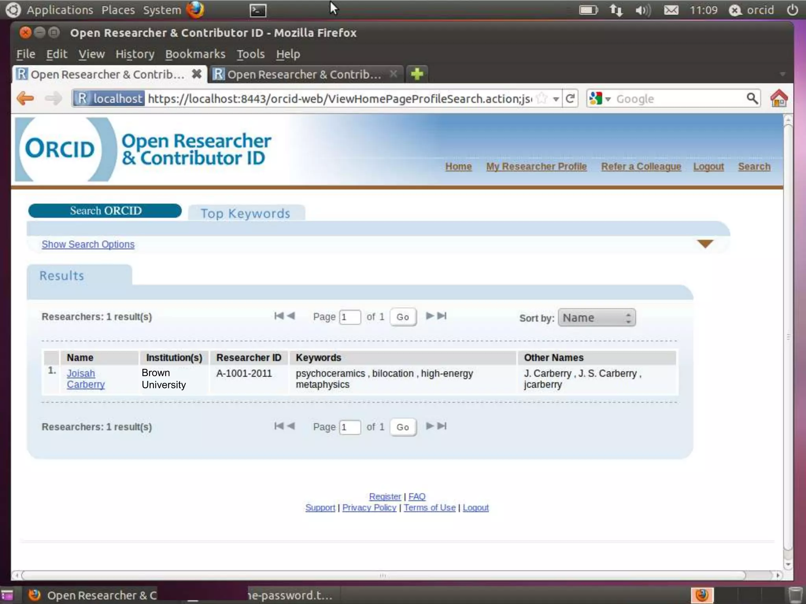Click the horizontal scrollbar at the bottom
The height and width of the screenshot is (604, 806).
pyautogui.click(x=383, y=575)
